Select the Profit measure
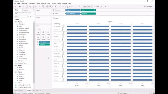 click(x=21, y=76)
